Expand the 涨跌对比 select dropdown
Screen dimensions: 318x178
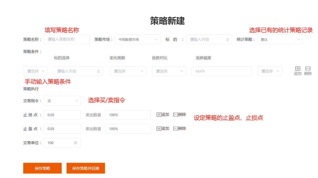[x=169, y=71]
